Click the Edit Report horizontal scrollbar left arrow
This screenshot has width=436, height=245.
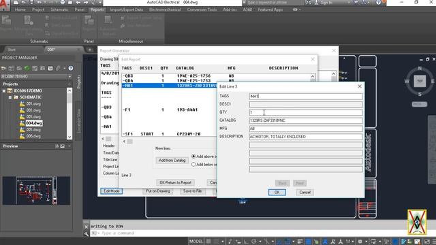click(124, 142)
